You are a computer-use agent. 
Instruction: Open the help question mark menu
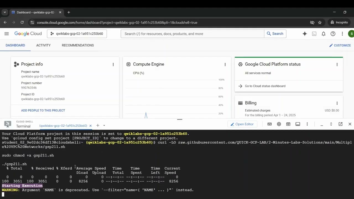tap(333, 34)
